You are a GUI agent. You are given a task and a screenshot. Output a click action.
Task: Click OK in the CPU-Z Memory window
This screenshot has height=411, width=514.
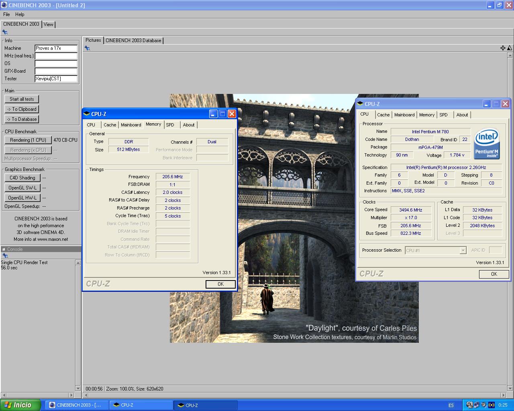tap(220, 284)
